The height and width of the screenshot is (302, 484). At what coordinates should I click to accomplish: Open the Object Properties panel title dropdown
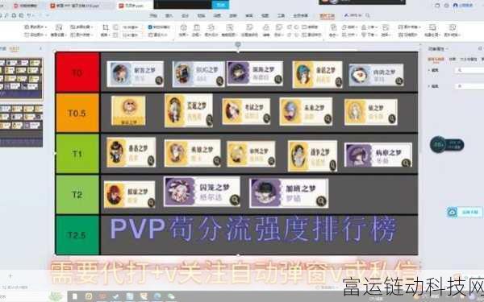point(438,48)
